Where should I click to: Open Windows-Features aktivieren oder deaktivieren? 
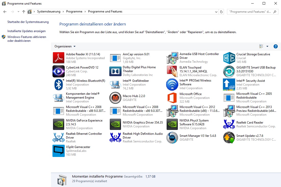(x=27, y=39)
